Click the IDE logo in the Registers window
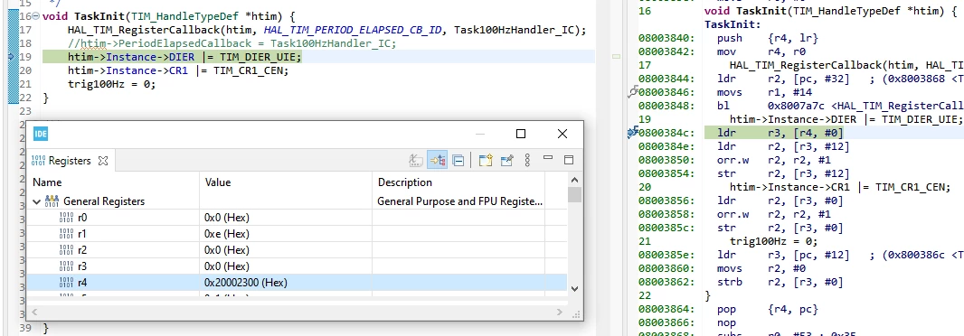The width and height of the screenshot is (964, 336). [41, 134]
